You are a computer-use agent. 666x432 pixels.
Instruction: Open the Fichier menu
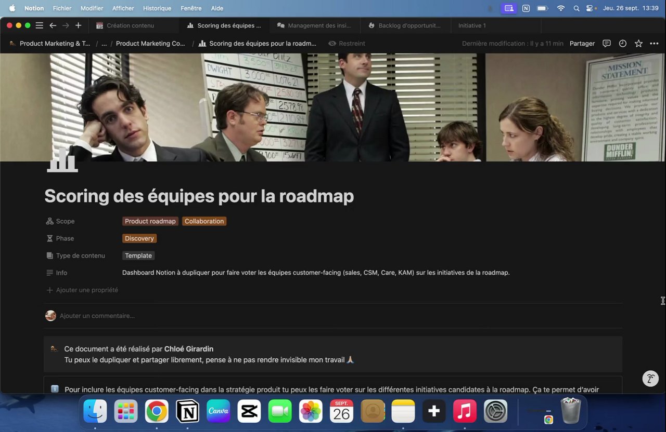pyautogui.click(x=62, y=8)
